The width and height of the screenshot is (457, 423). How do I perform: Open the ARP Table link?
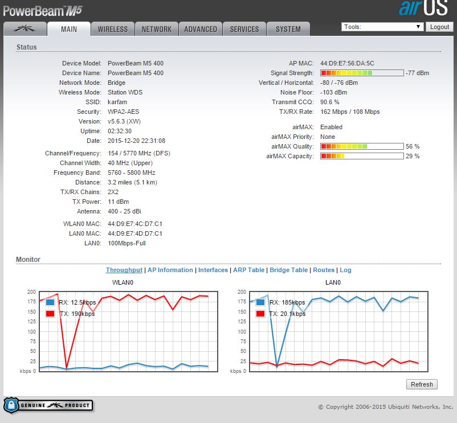click(x=248, y=270)
